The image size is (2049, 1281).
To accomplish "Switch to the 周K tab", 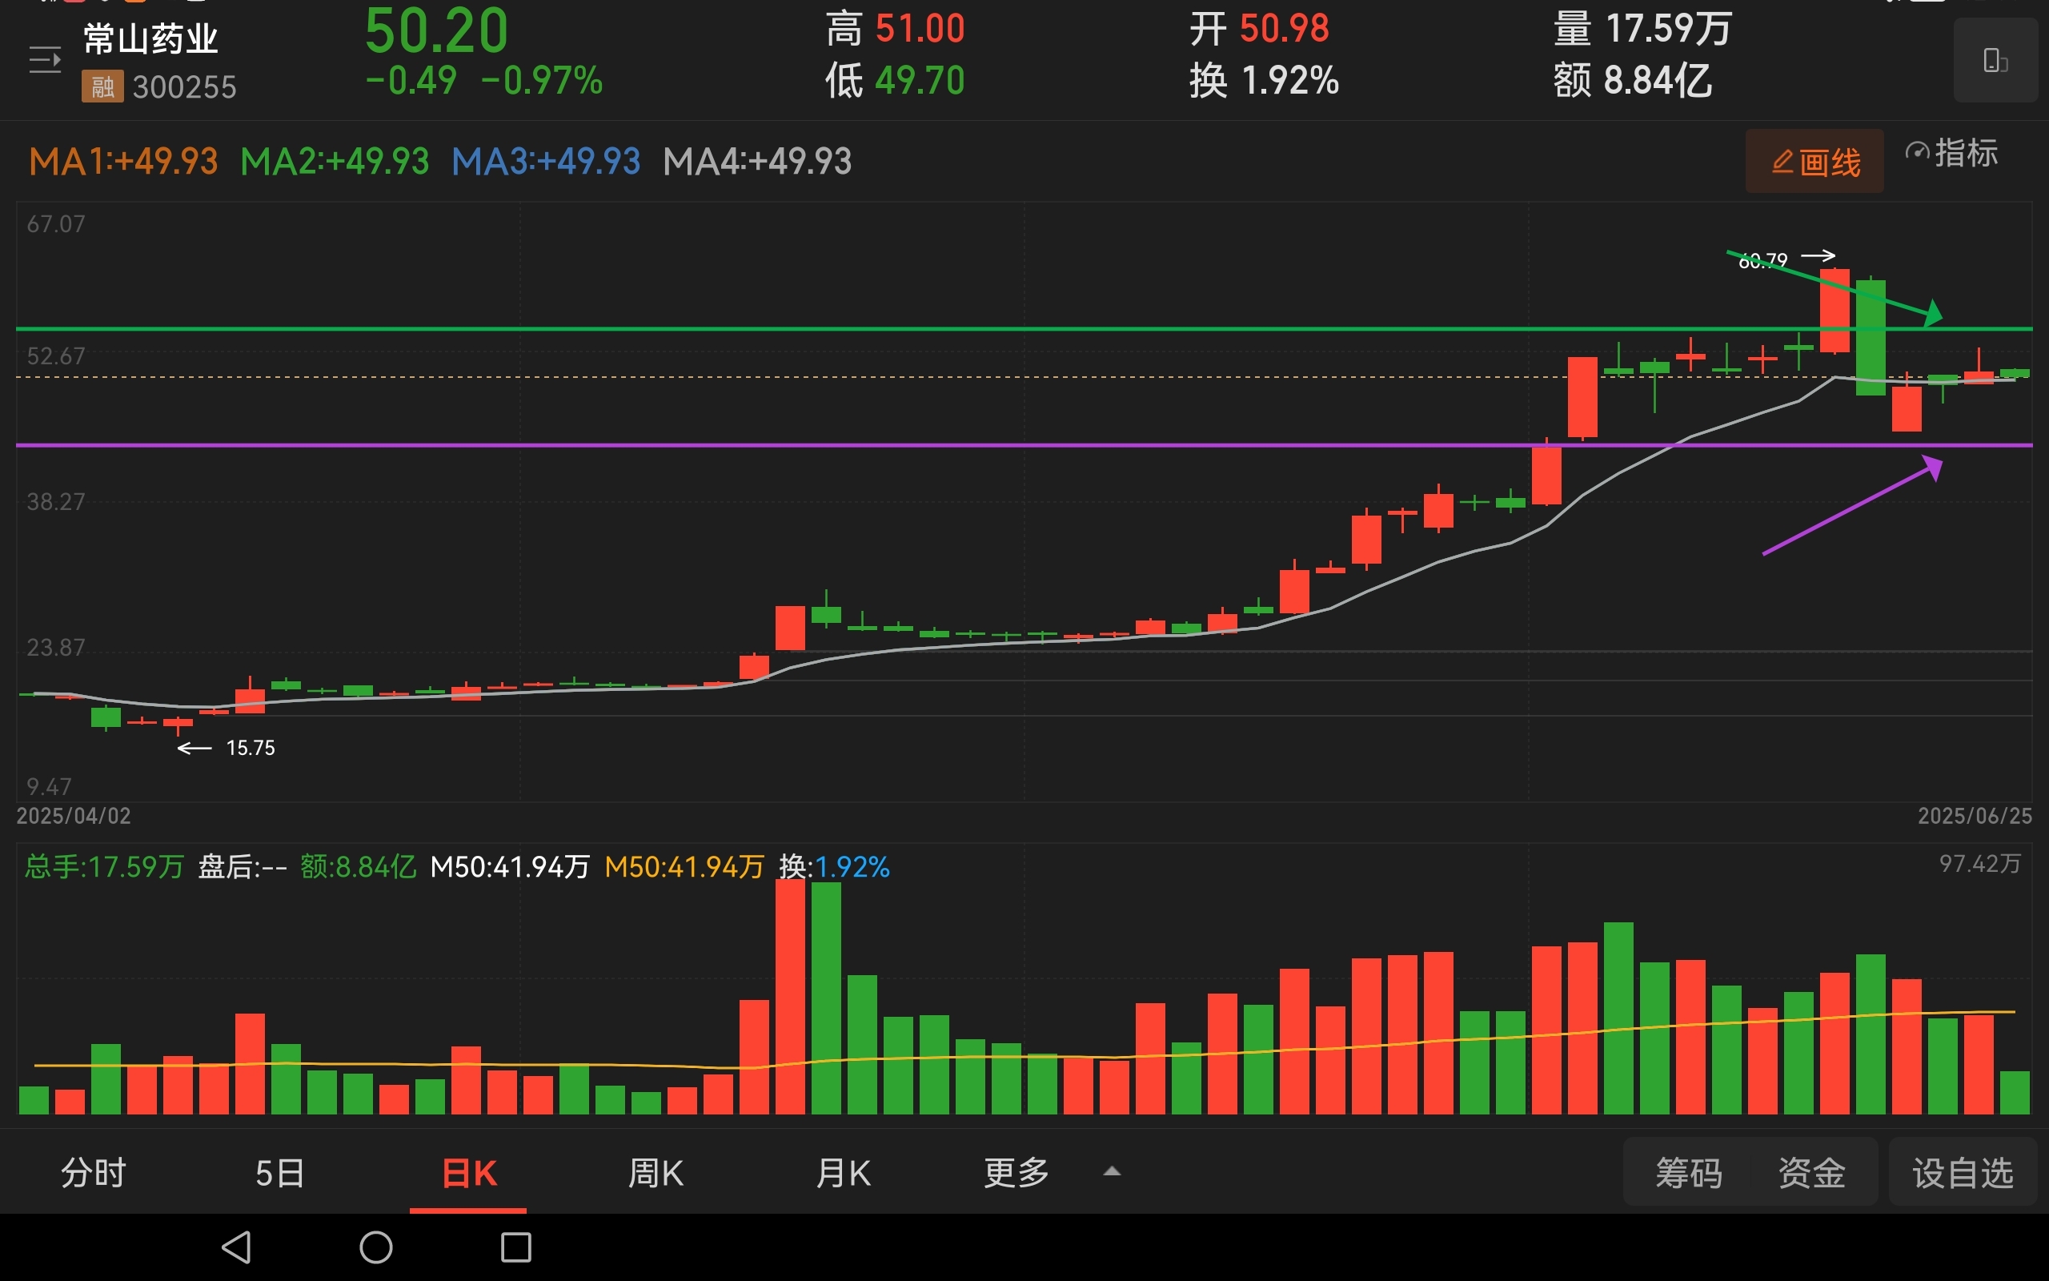I will tap(656, 1174).
